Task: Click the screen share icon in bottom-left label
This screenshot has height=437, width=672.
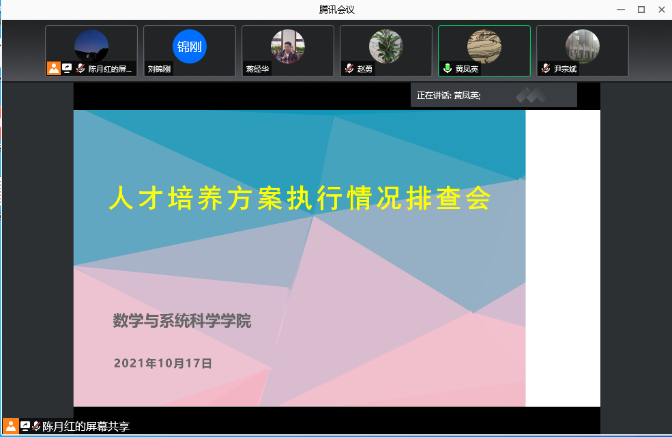Action: [x=25, y=426]
